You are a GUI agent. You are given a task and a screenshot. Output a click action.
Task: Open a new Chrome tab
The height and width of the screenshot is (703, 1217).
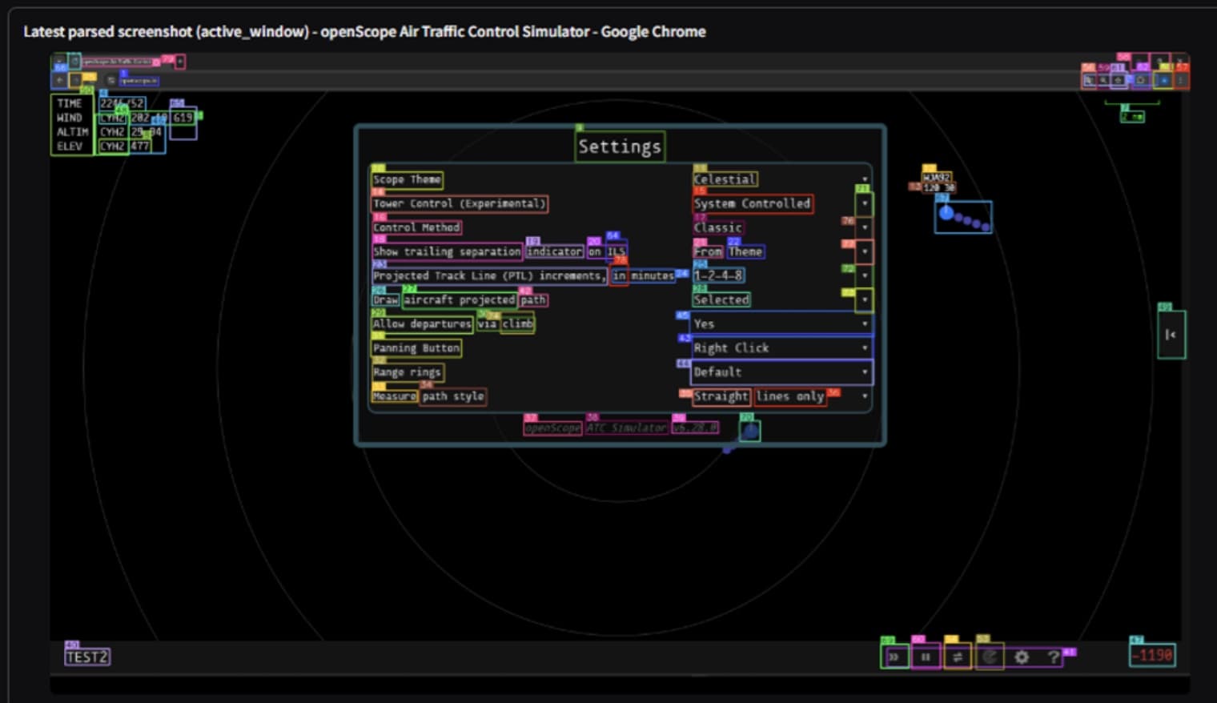coord(180,62)
